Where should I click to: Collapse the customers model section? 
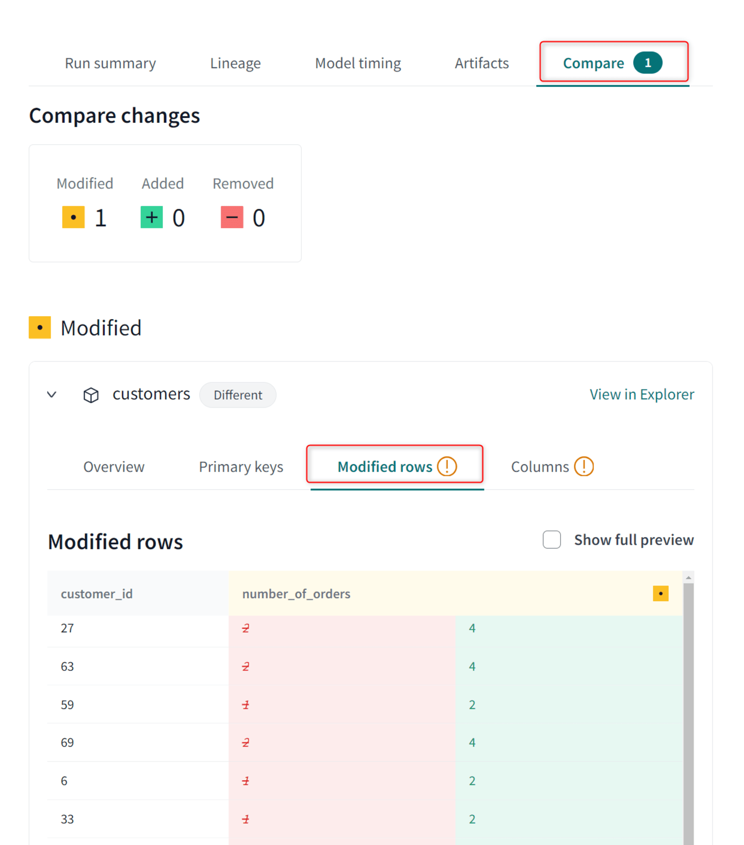(52, 395)
